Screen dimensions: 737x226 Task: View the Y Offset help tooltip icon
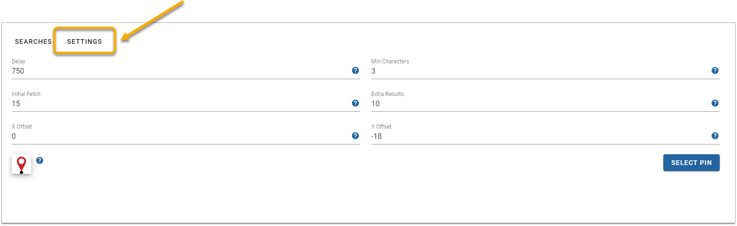tap(715, 136)
